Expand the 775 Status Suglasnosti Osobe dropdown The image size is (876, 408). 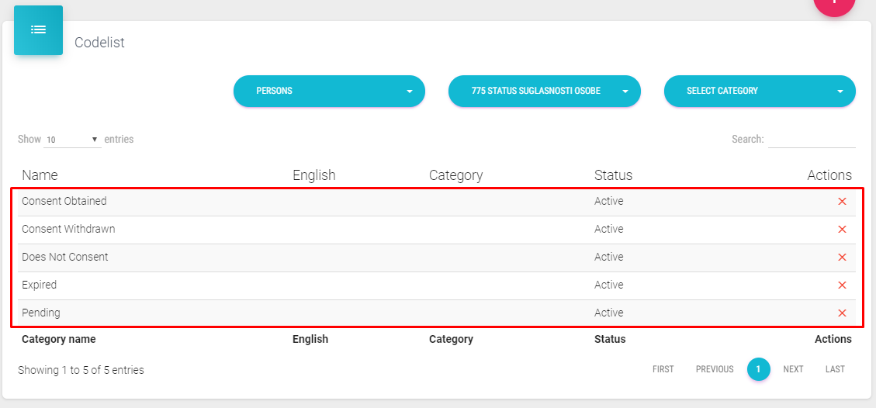click(x=544, y=91)
